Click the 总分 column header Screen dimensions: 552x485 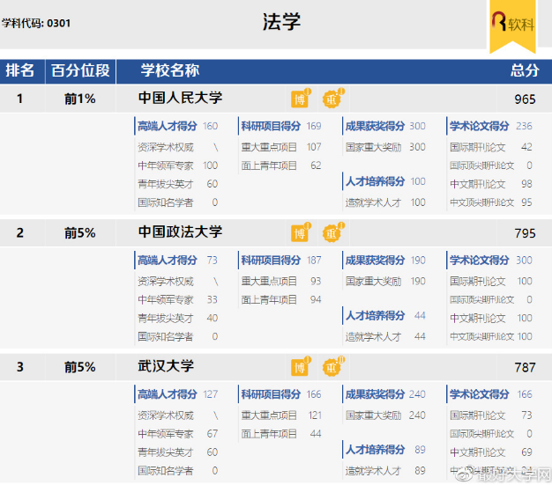525,70
